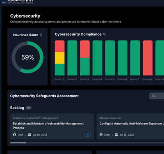Image resolution: width=164 pixels, height=154 pixels.
Task: Click the Continuous Vulnerability Management category label
Action: click(x=36, y=118)
